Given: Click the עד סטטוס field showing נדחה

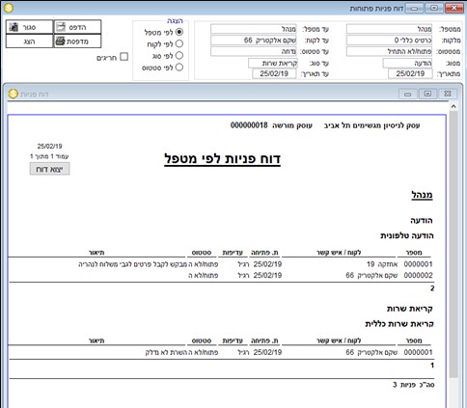Looking at the screenshot, I should [x=254, y=51].
